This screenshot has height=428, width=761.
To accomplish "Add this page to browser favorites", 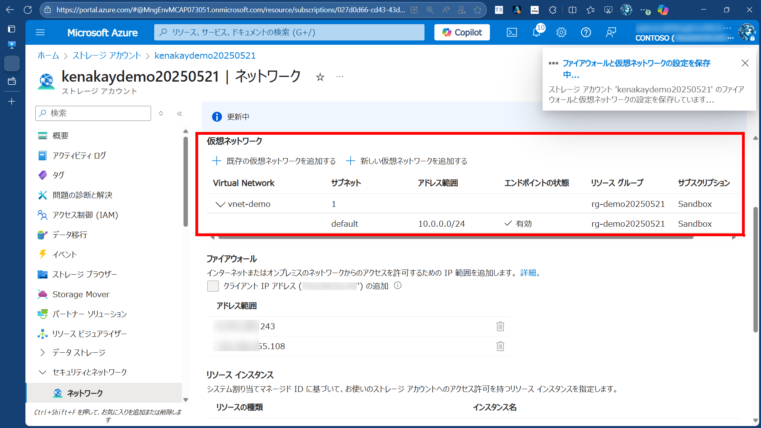I will coord(478,10).
